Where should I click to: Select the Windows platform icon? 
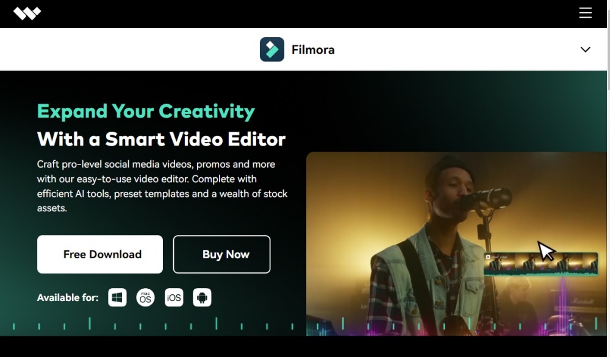coord(117,297)
